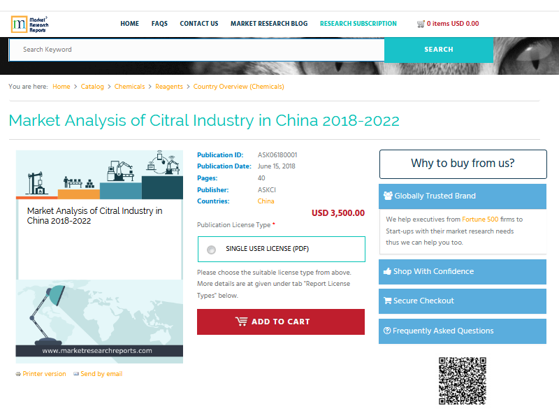The width and height of the screenshot is (559, 411).
Task: Expand the Secure Checkout panel
Action: coord(463,301)
